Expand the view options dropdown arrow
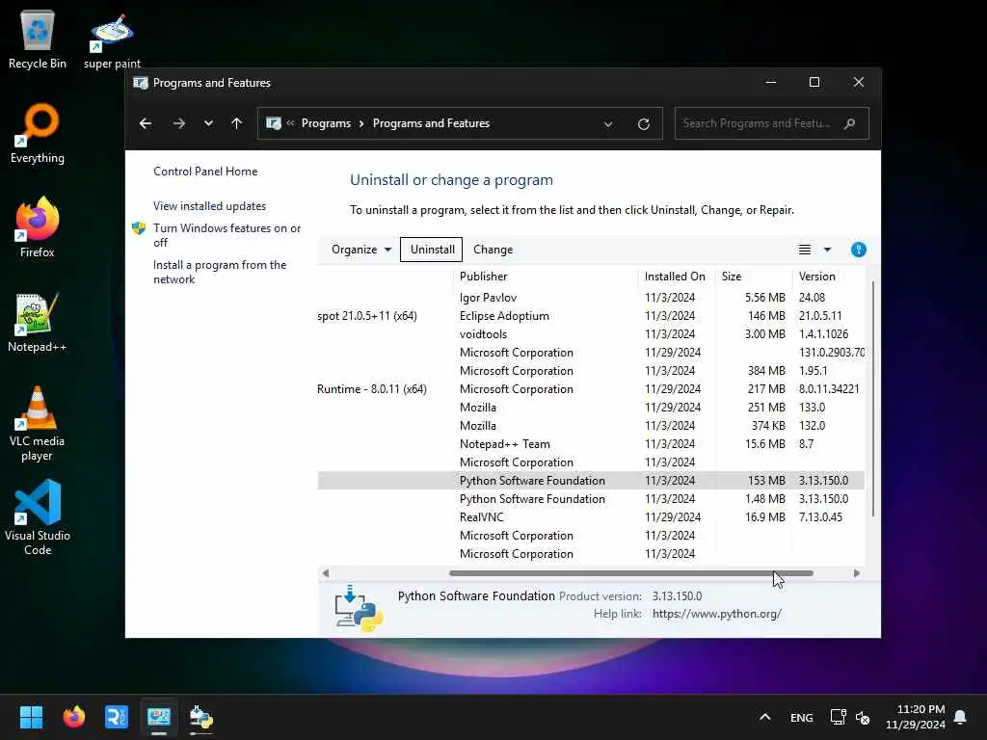Image resolution: width=987 pixels, height=740 pixels. point(827,250)
